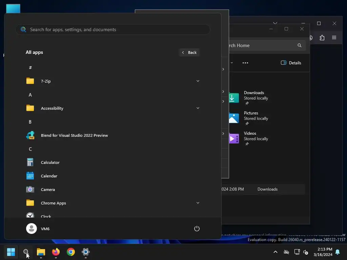Open the VM6 user account menu
Image resolution: width=347 pixels, height=260 pixels.
[x=38, y=229]
